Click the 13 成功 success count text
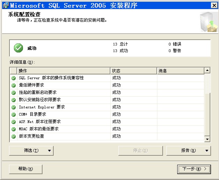The image size is (219, 180). pos(120,51)
